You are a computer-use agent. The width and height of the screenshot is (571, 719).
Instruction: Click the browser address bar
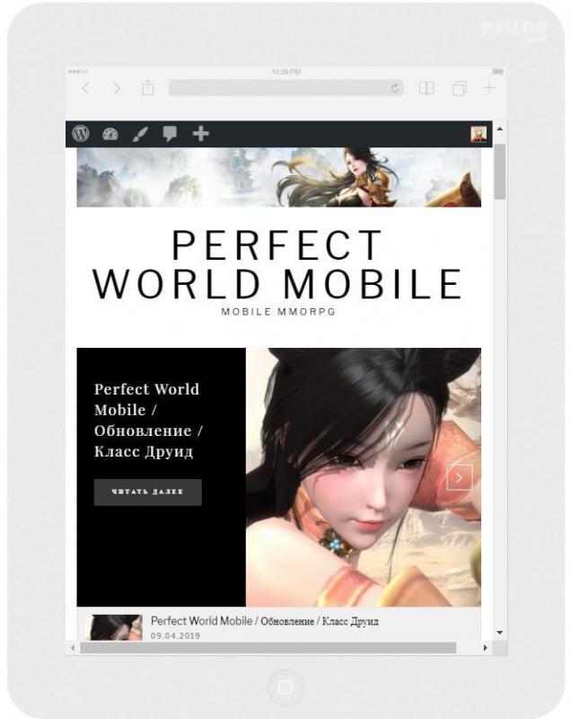coord(285,88)
